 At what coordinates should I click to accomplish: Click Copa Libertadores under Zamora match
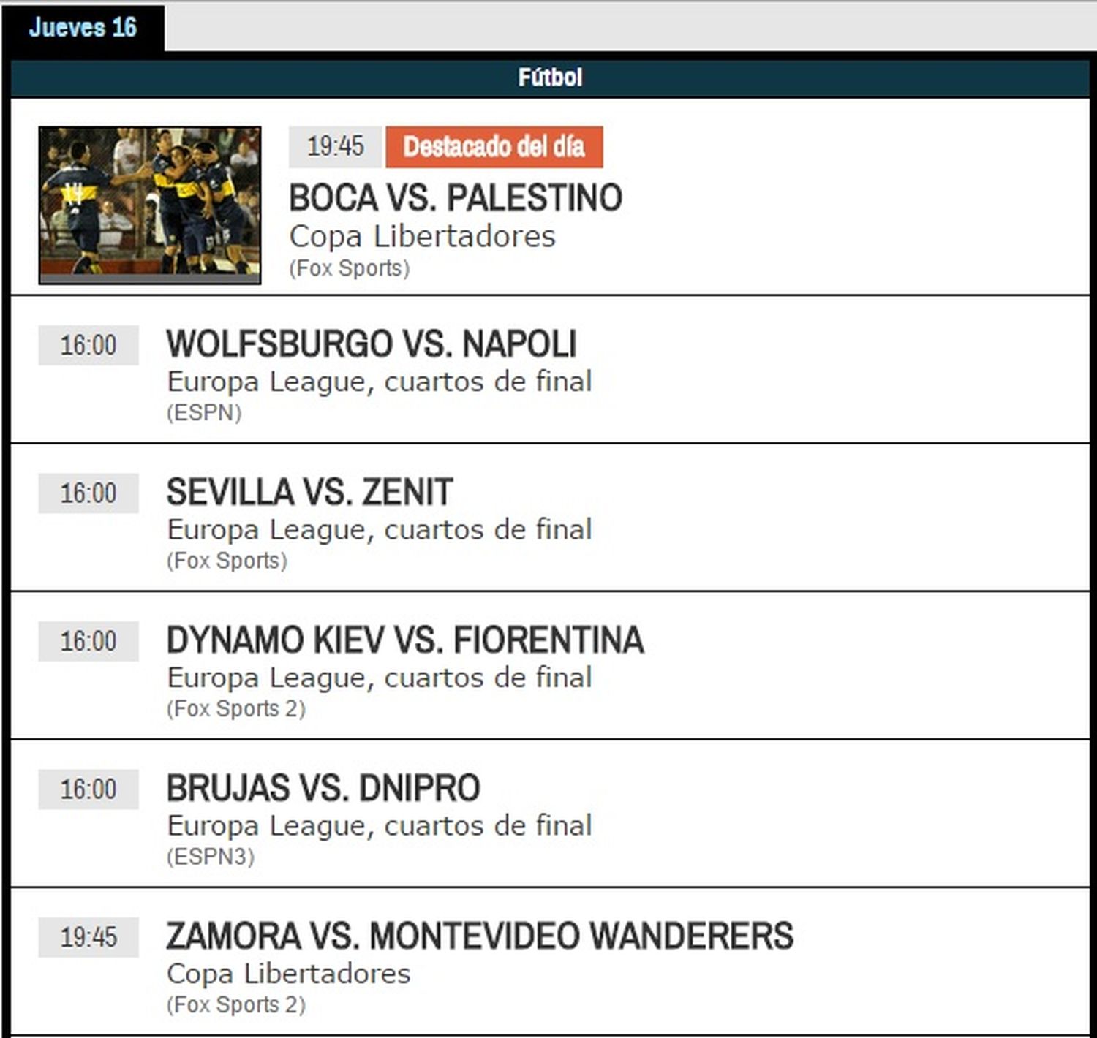(x=288, y=974)
